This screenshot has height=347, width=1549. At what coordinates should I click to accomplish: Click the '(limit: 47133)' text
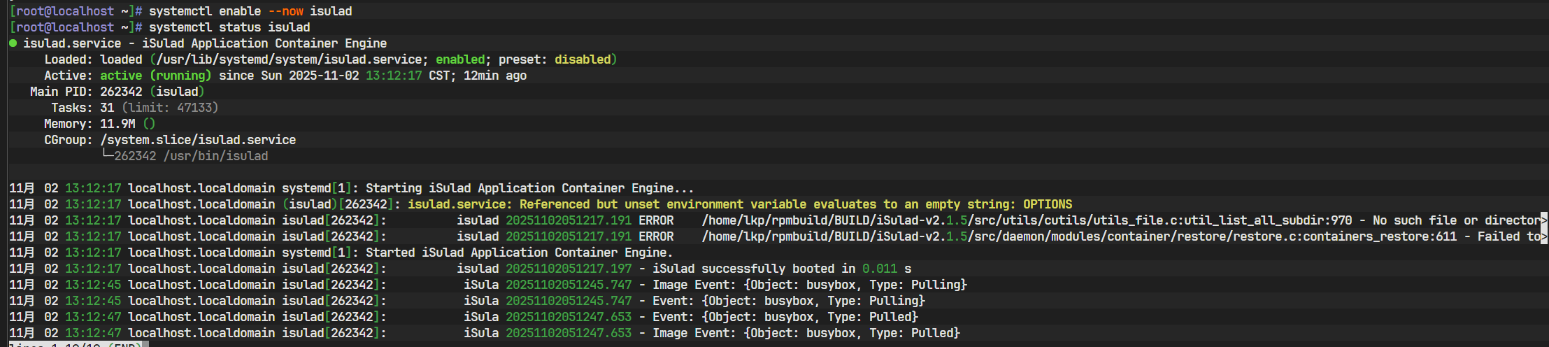tap(170, 108)
